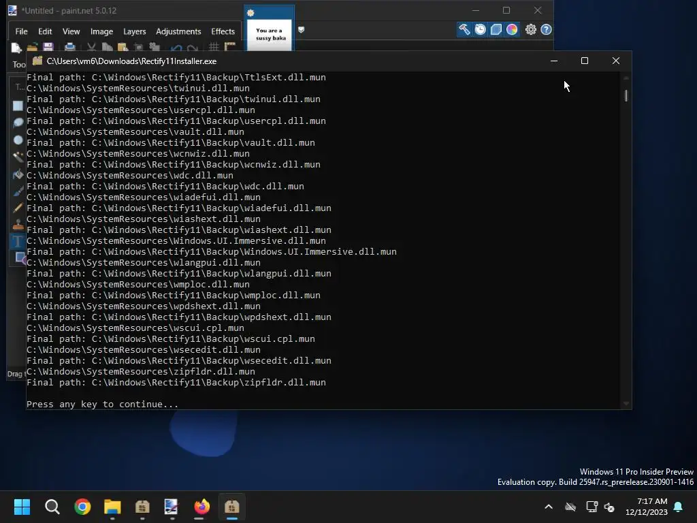Click the Undo arrow in paint.net toolbar
The height and width of the screenshot is (523, 697).
coord(176,48)
